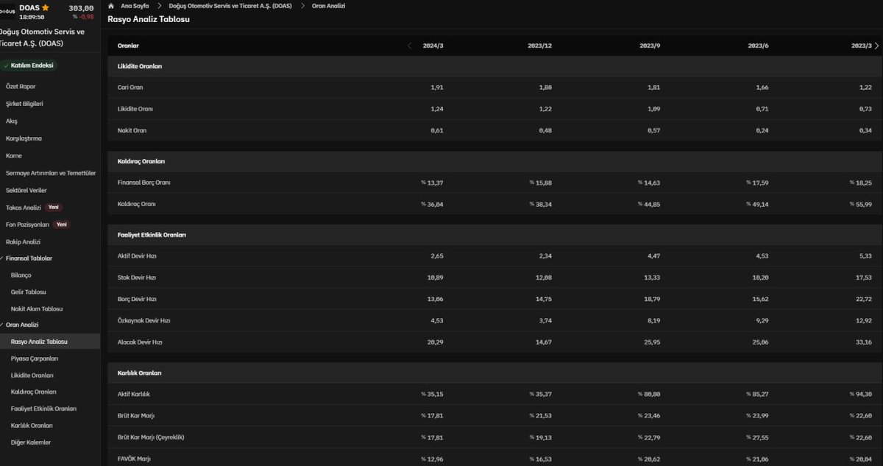883x466 pixels.
Task: Click Özkaynak Devir Hızı row label
Action: pyautogui.click(x=143, y=321)
